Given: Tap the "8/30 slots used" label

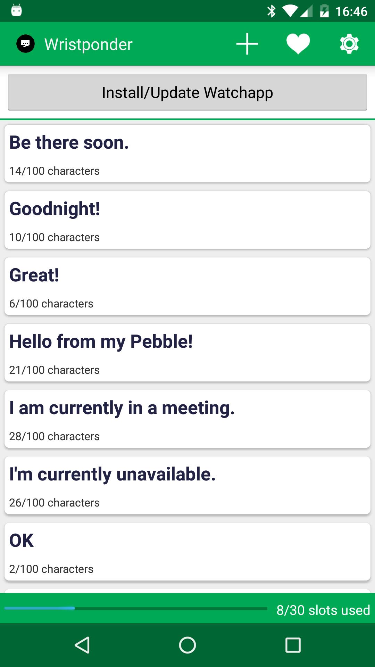Looking at the screenshot, I should click(323, 610).
